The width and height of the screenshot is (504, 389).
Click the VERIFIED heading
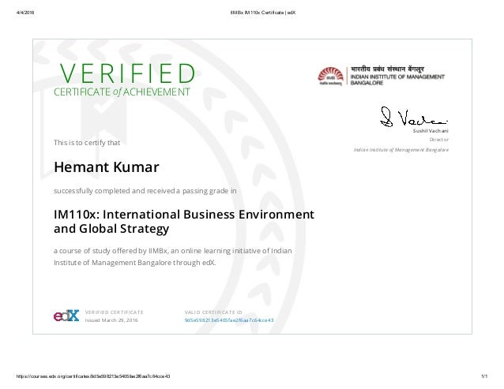click(127, 73)
